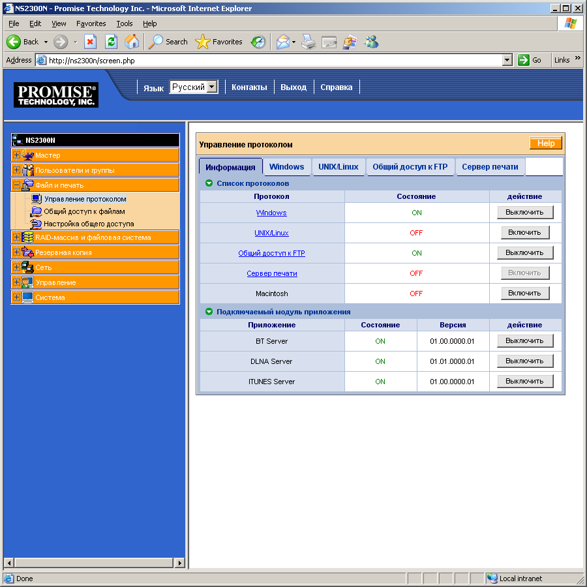587x587 pixels.
Task: Expand the Резервная копия node
Action: tap(16, 252)
